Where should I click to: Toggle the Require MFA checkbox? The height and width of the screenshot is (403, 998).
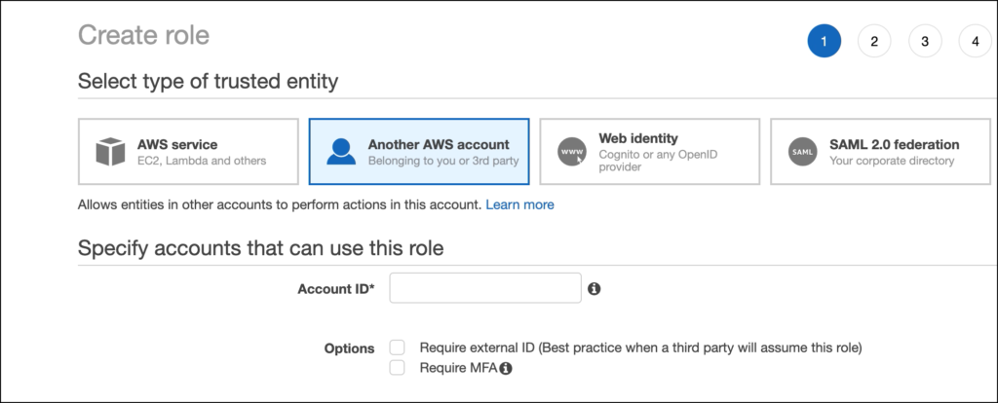pos(398,367)
